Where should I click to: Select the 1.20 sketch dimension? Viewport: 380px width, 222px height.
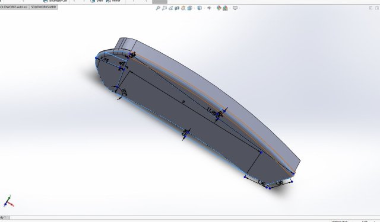(x=279, y=183)
